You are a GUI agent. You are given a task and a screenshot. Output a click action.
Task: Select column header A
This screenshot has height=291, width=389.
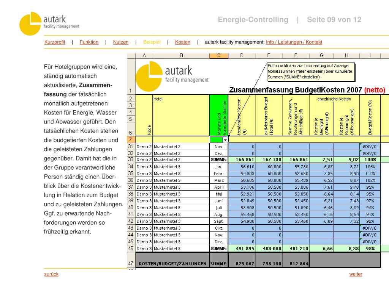pos(144,56)
